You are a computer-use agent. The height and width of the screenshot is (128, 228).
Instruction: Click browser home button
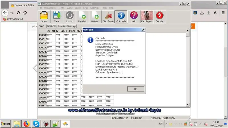pos(25,13)
